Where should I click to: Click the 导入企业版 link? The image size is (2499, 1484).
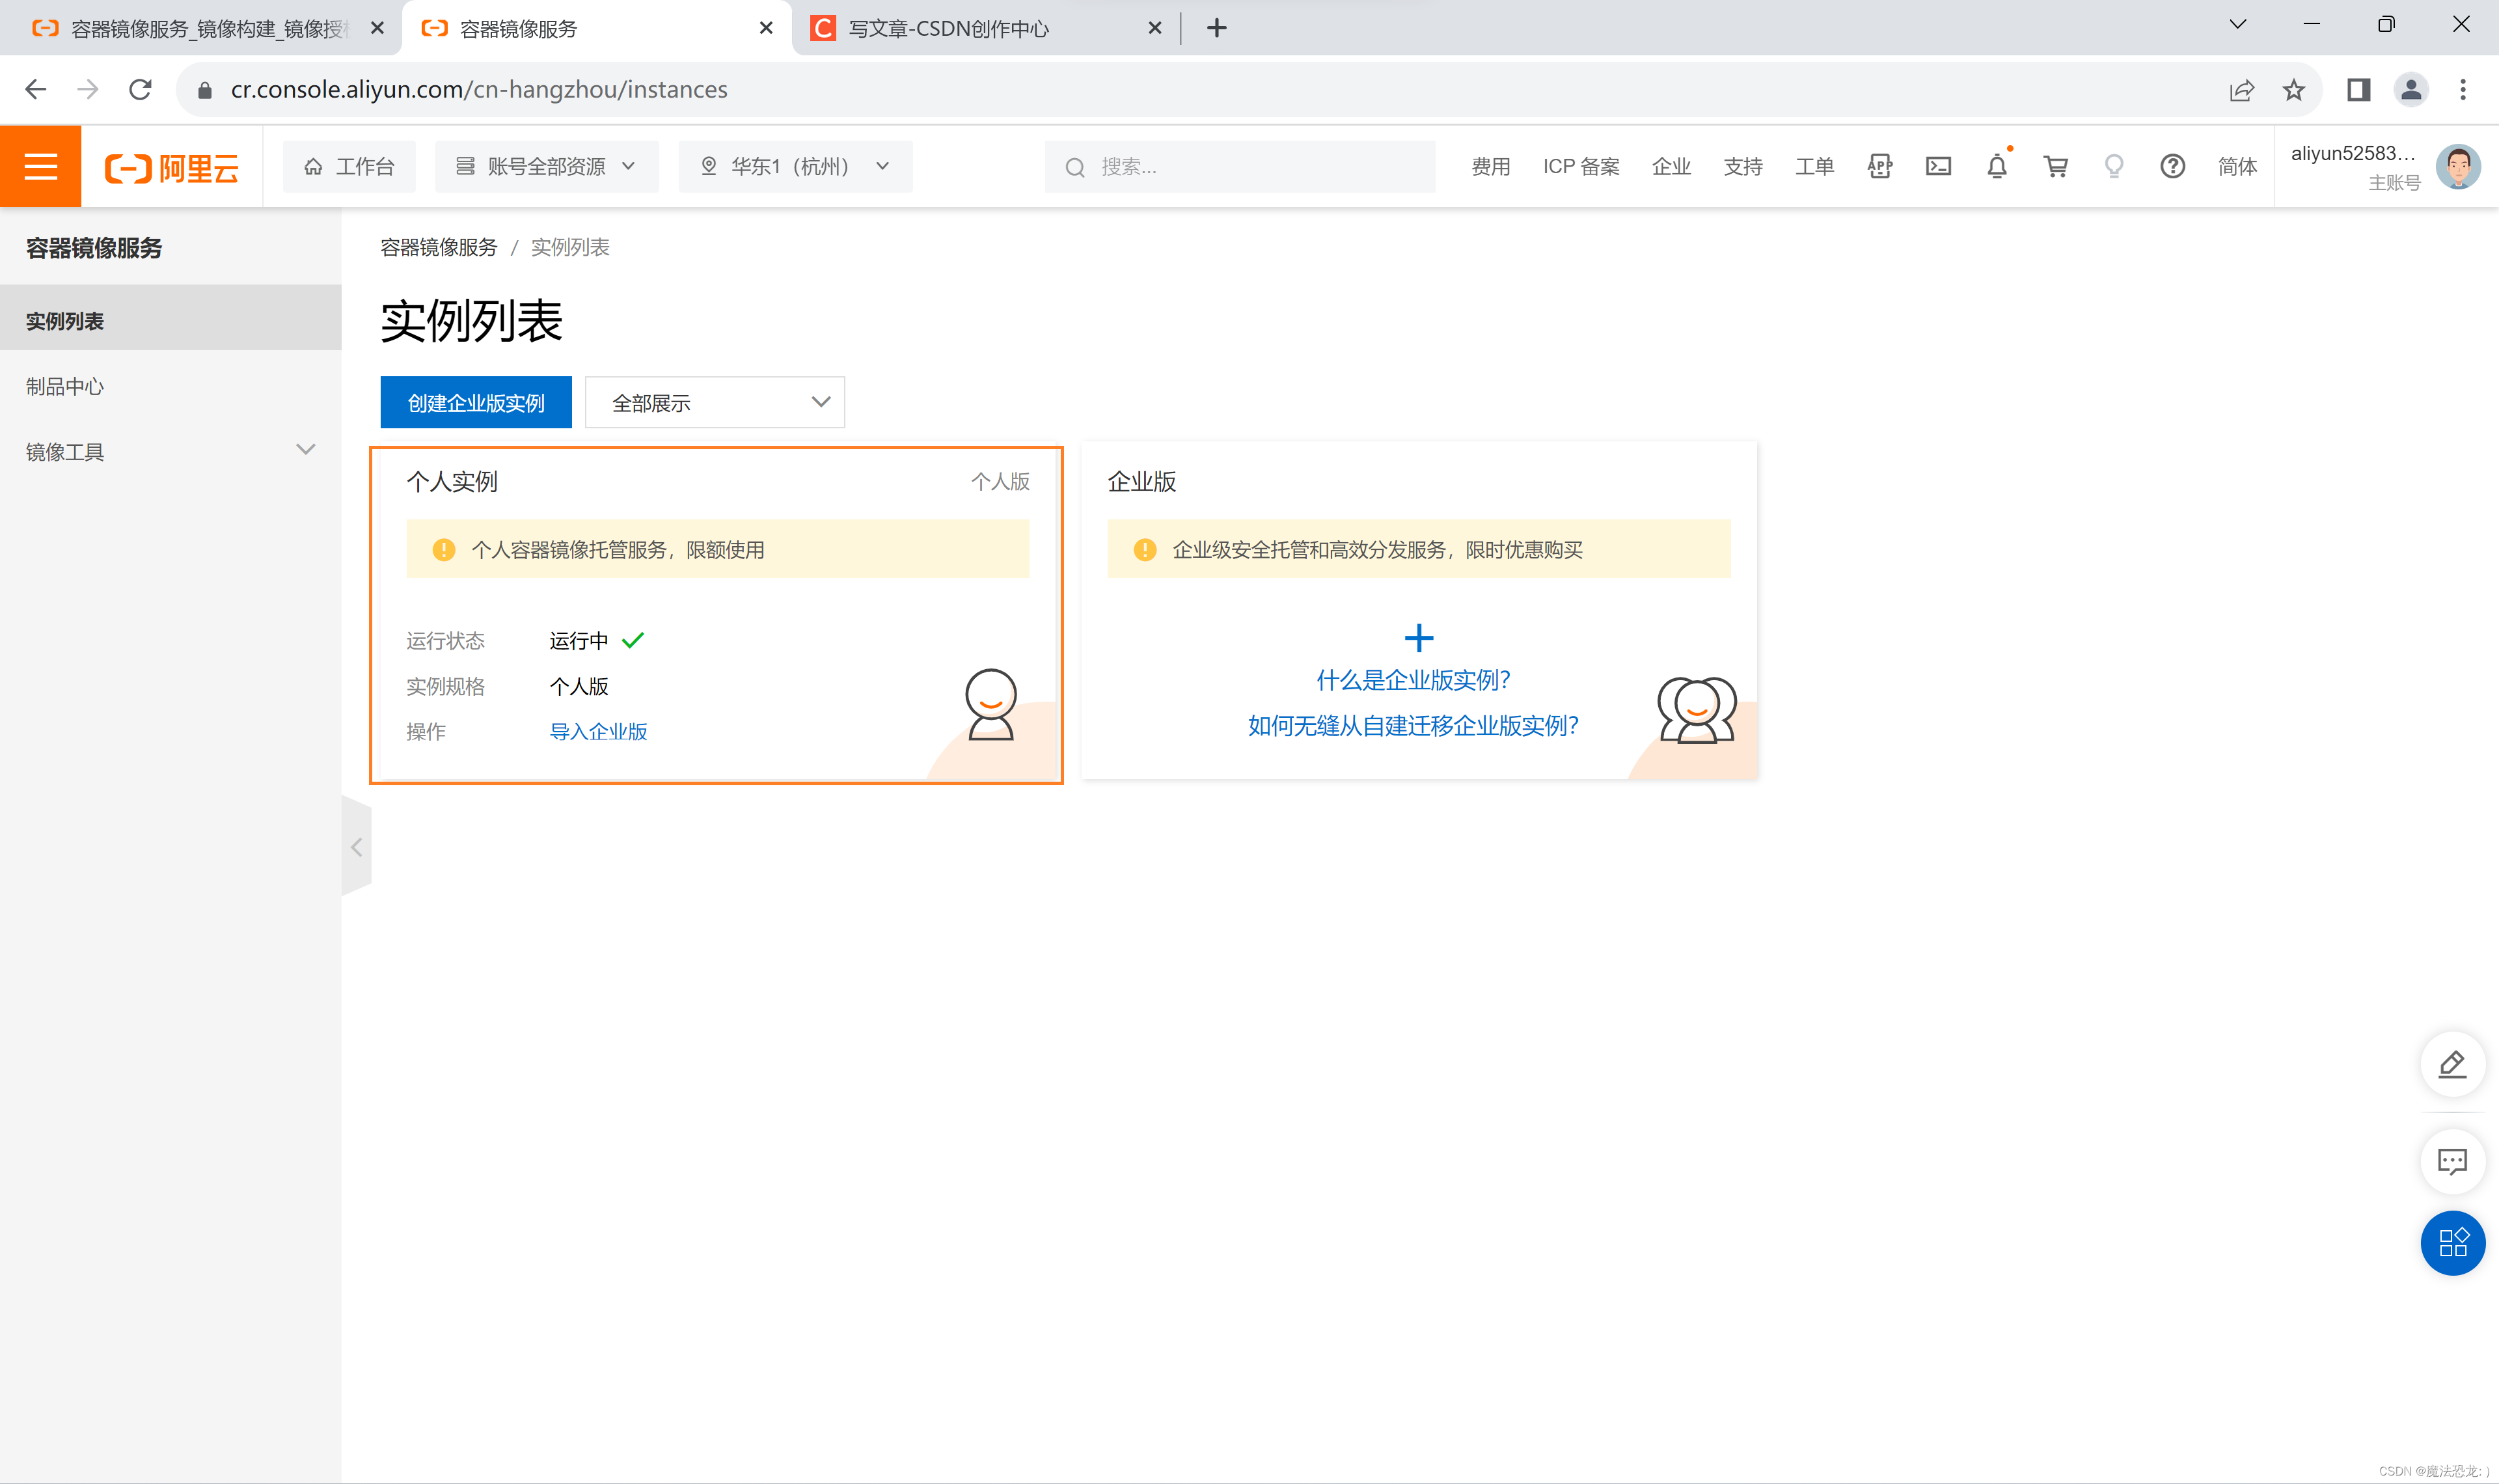(598, 731)
